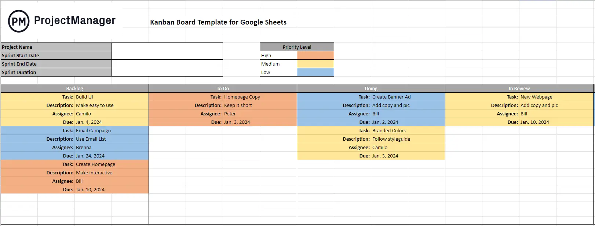This screenshot has height=226, width=595.
Task: Click the Doing column header
Action: [x=371, y=88]
